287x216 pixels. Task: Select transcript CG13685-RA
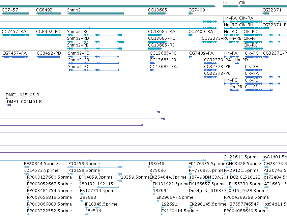[x=162, y=32]
